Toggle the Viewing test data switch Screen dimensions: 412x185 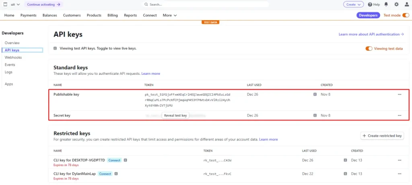pyautogui.click(x=369, y=49)
